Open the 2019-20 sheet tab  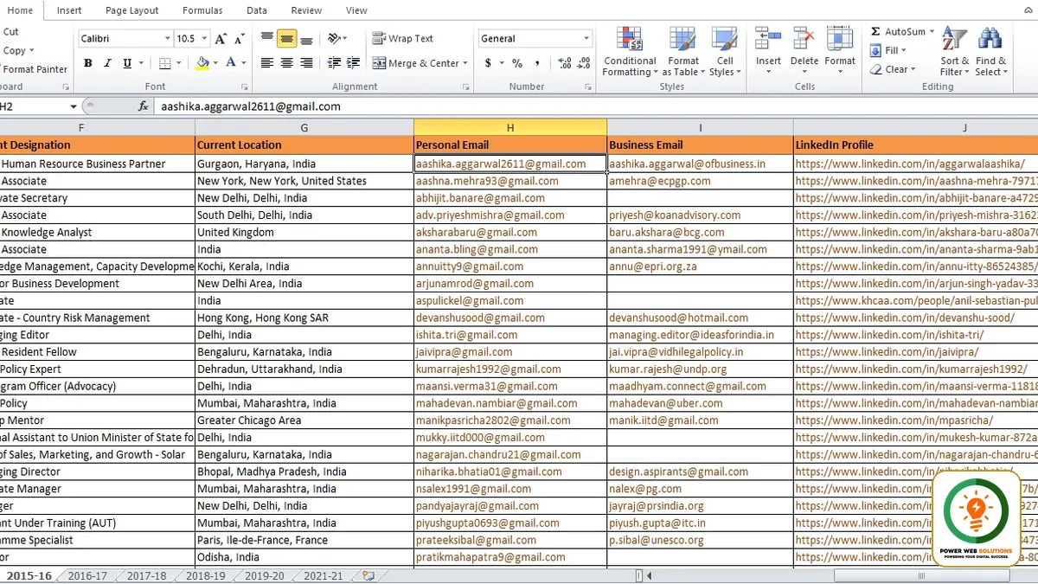265,576
